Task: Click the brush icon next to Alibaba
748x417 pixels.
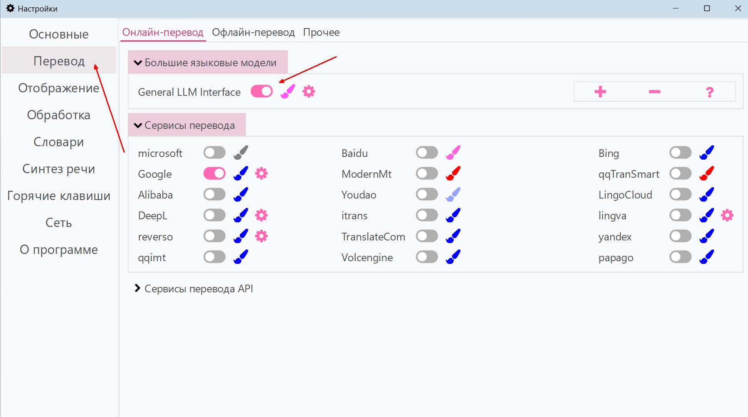Action: pos(241,194)
